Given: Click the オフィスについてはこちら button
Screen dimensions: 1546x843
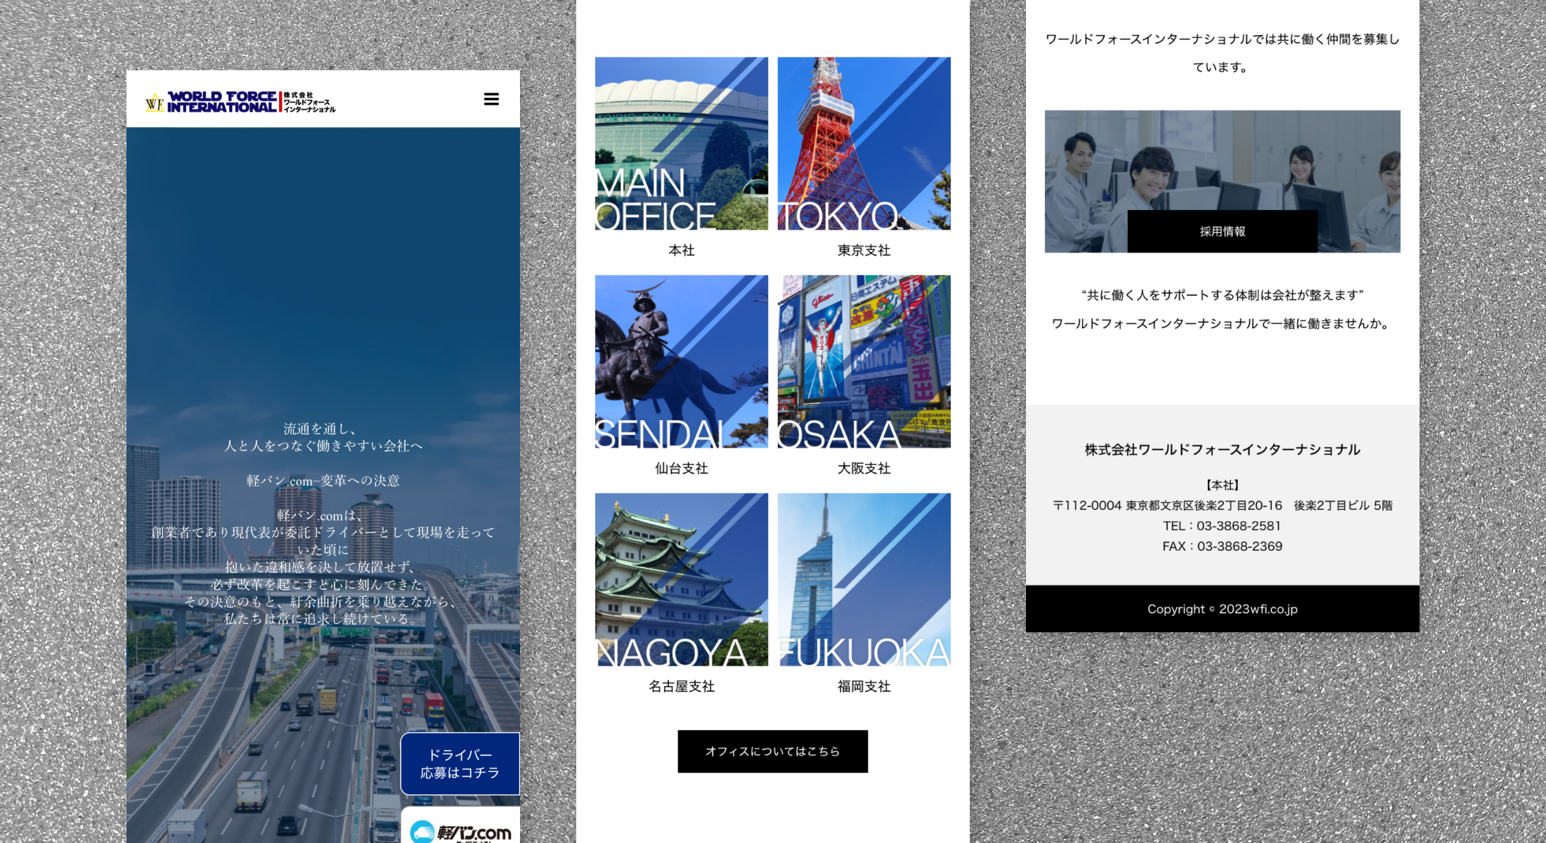Looking at the screenshot, I should [x=772, y=751].
